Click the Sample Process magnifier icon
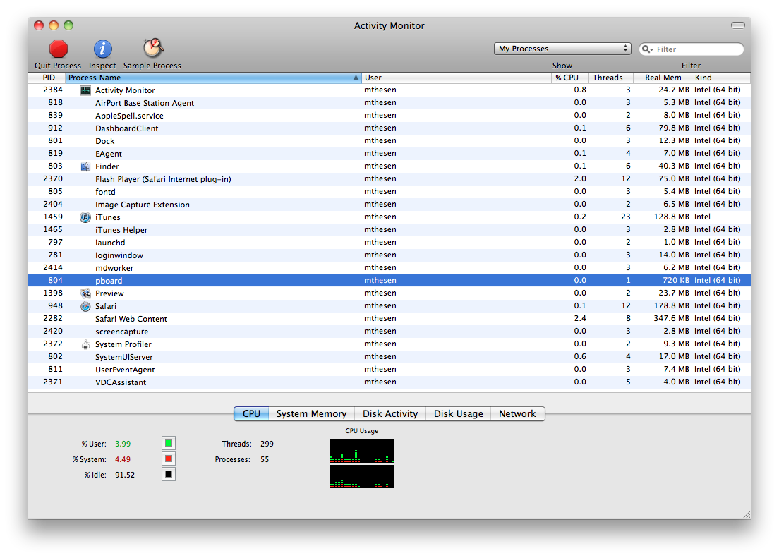 154,48
